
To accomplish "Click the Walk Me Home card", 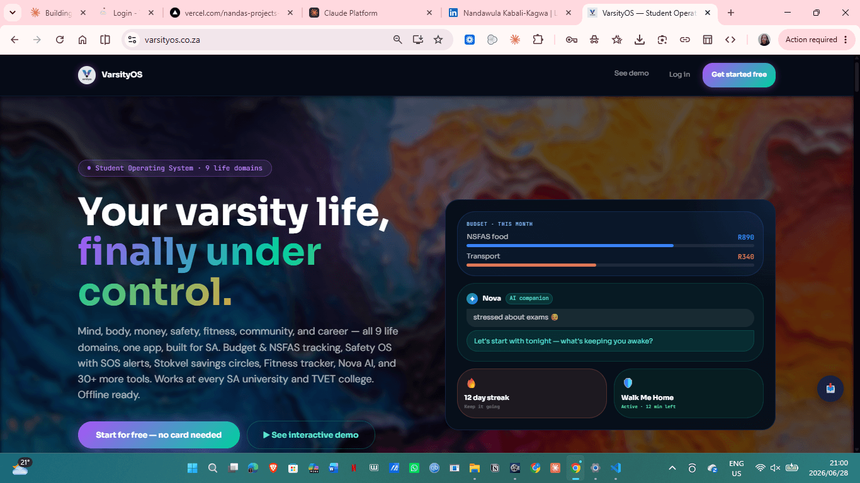I will (x=688, y=393).
